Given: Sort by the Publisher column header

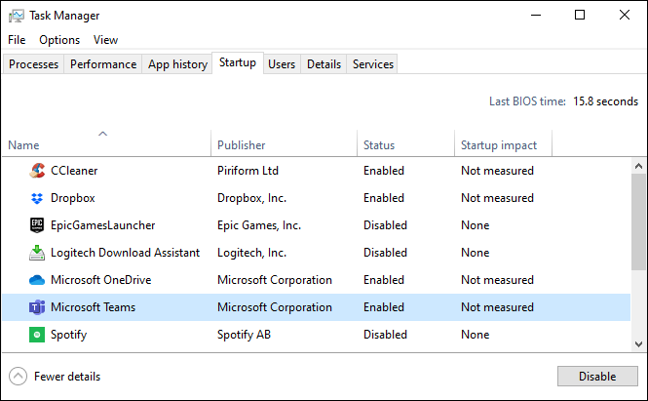Looking at the screenshot, I should click(284, 143).
